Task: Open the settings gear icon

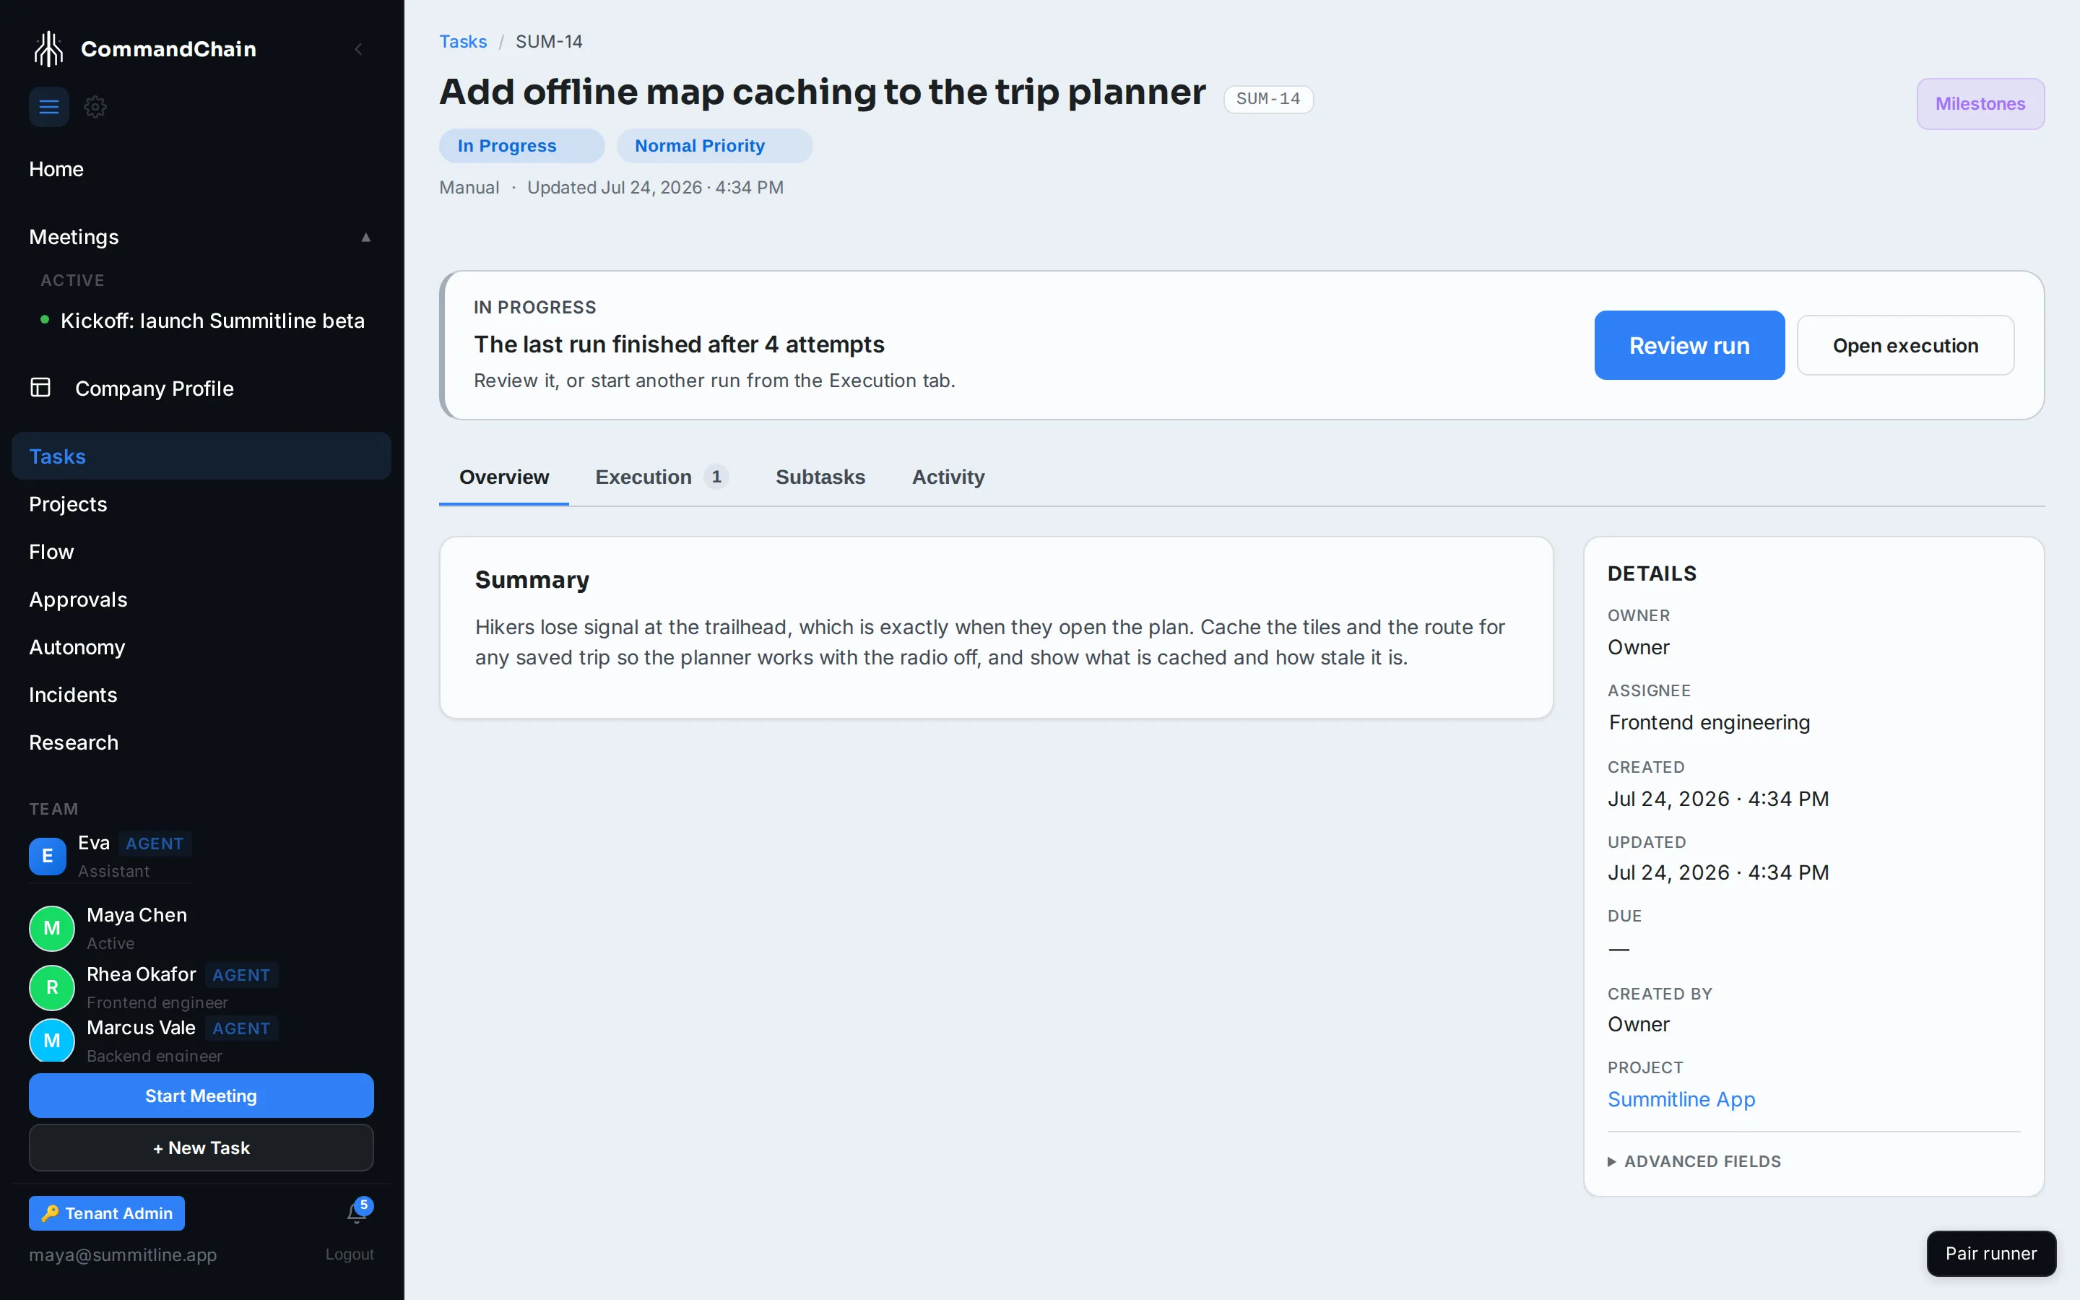Action: point(95,107)
